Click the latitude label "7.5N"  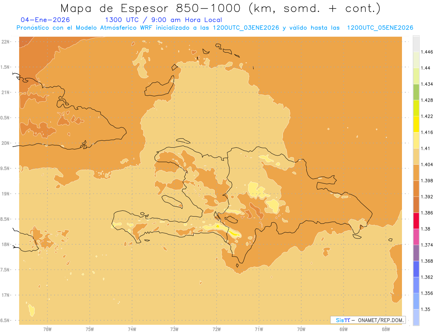click(5, 270)
